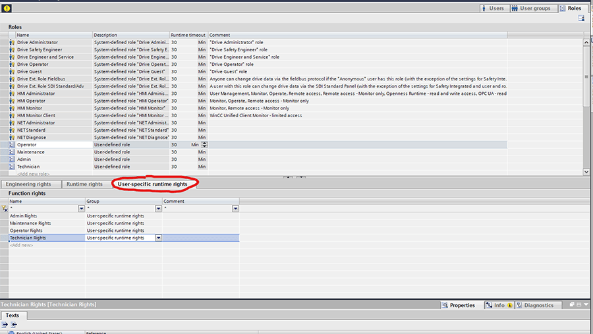Click the Operator timeout value 30
The height and width of the screenshot is (334, 593).
[x=174, y=144]
